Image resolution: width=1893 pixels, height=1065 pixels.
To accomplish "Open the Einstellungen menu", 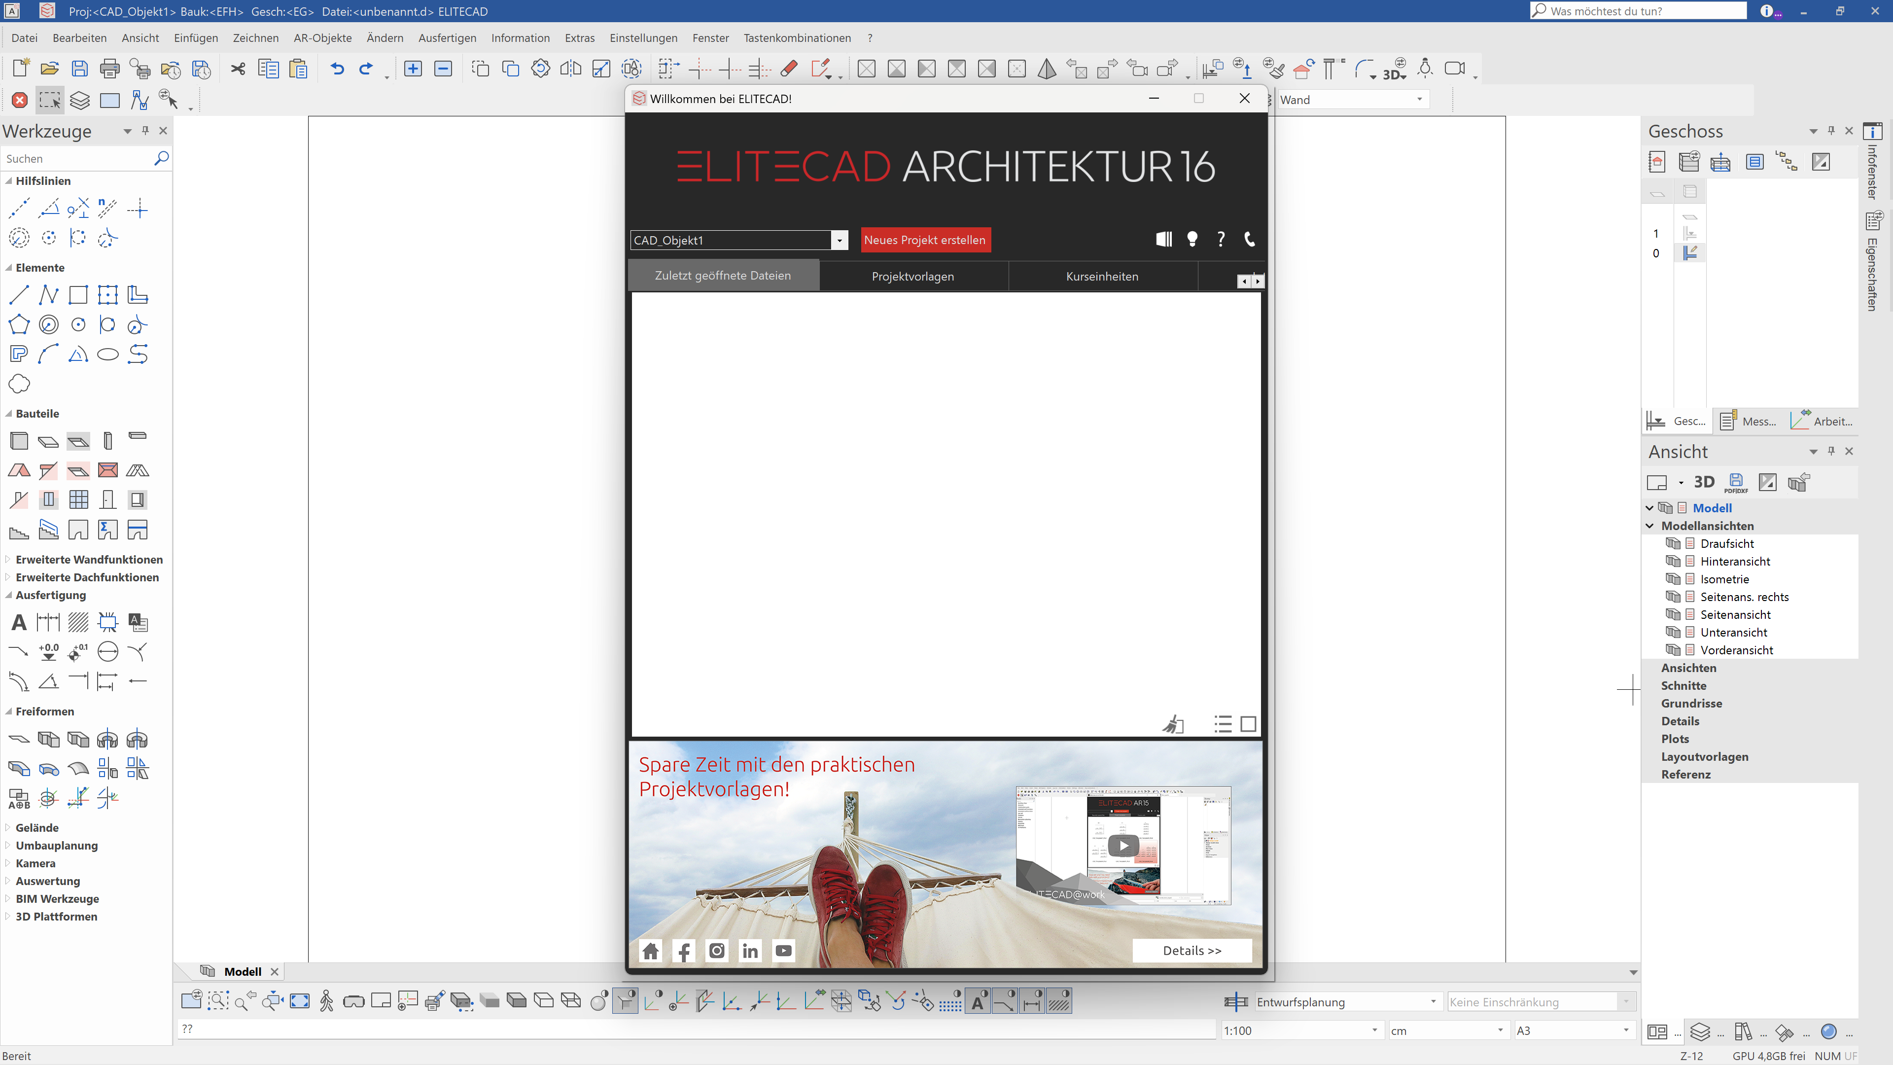I will pyautogui.click(x=643, y=37).
